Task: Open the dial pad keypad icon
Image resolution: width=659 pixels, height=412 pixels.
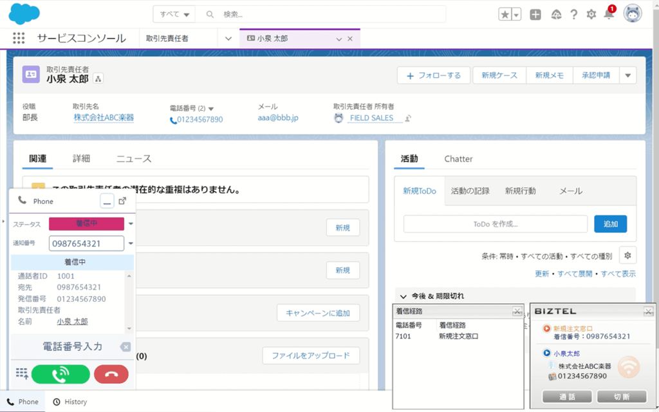Action: point(22,374)
